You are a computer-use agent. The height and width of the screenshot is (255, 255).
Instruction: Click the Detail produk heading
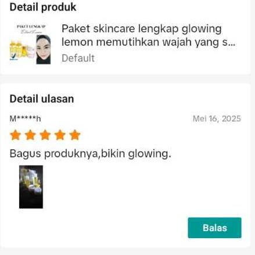43,8
